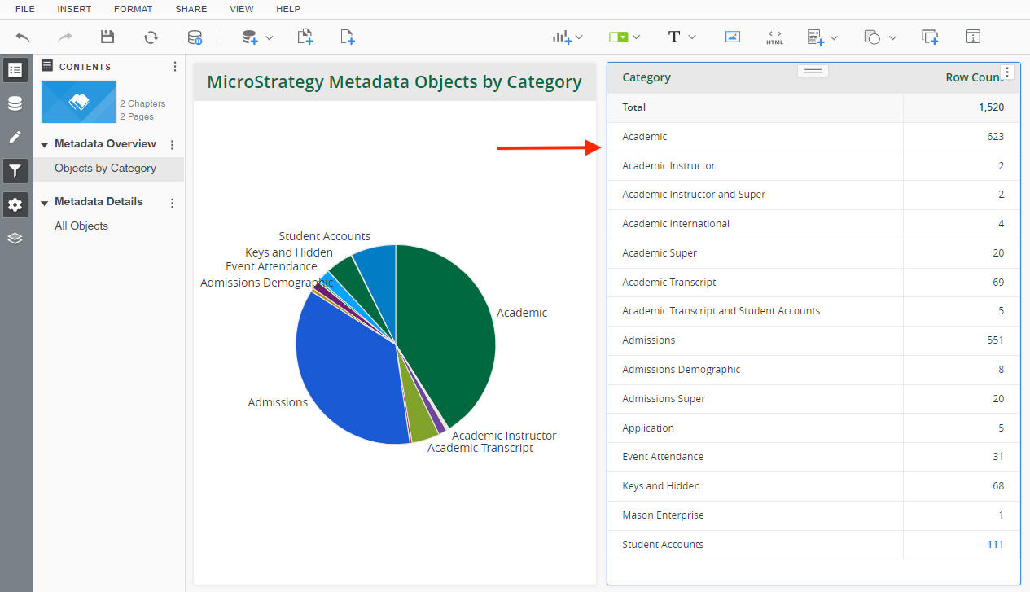
Task: Insert an HTML container
Action: click(774, 37)
